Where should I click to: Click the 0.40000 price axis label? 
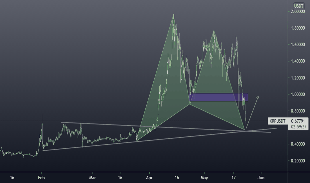[x=298, y=144]
